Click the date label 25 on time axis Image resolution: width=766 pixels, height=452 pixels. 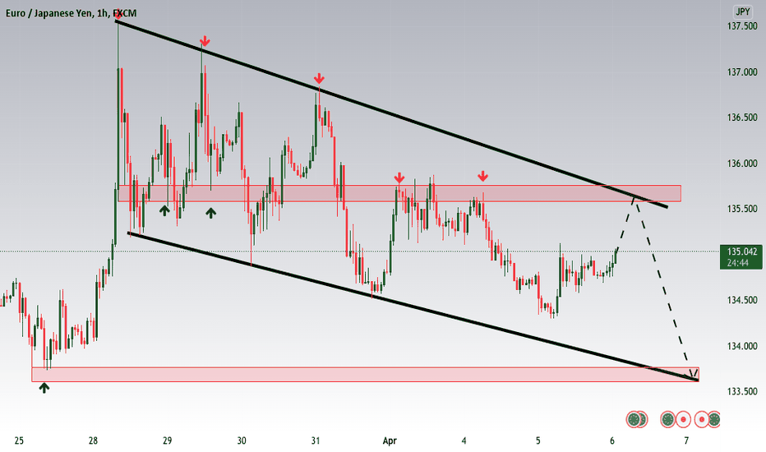pyautogui.click(x=19, y=440)
